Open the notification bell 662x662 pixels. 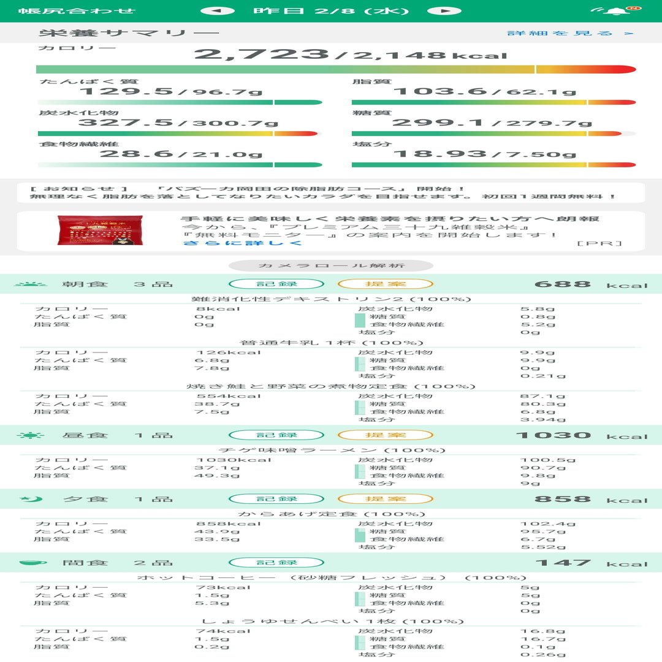click(617, 10)
